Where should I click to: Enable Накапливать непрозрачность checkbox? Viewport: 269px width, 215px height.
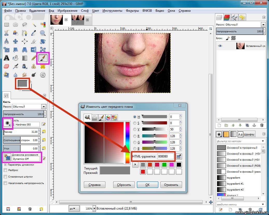[x=5, y=183]
